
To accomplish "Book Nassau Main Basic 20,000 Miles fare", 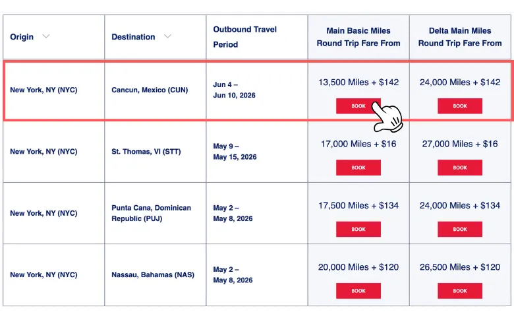I will (x=358, y=291).
